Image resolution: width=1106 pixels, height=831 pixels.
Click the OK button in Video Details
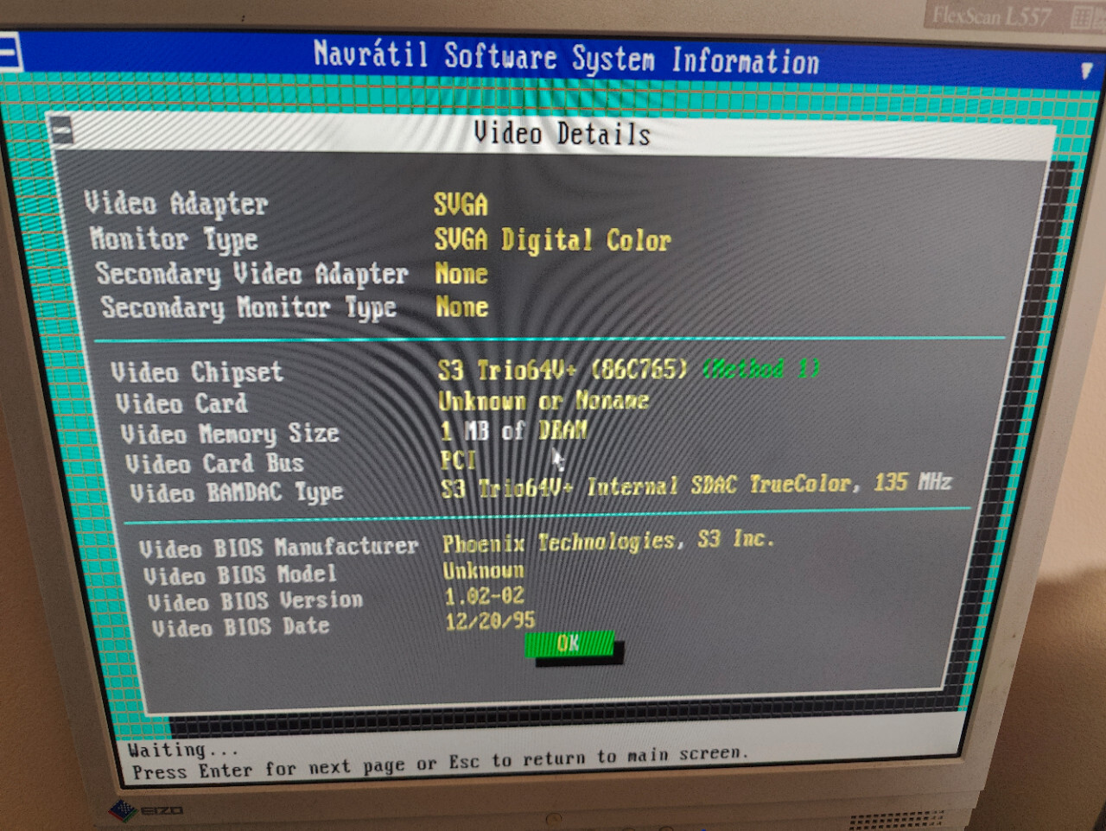tap(569, 644)
